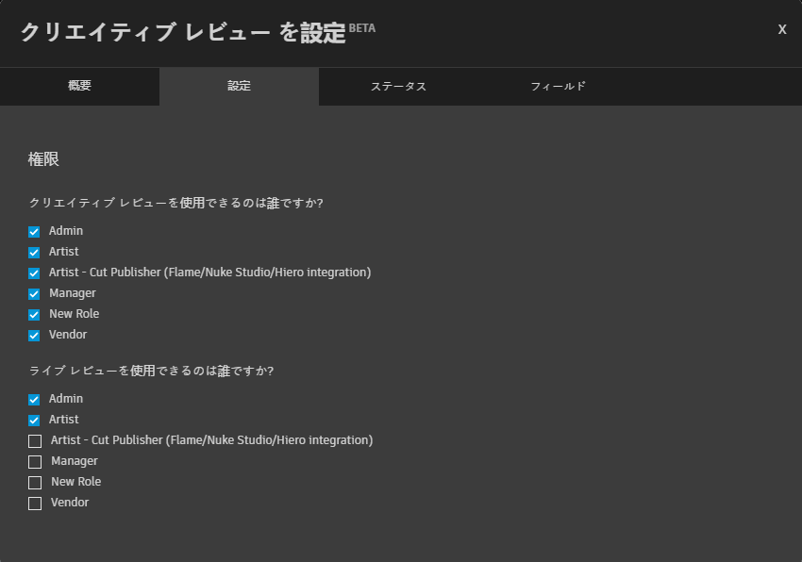The width and height of the screenshot is (802, 562).
Task: Select the 設定 (Settings) tab
Action: click(239, 86)
